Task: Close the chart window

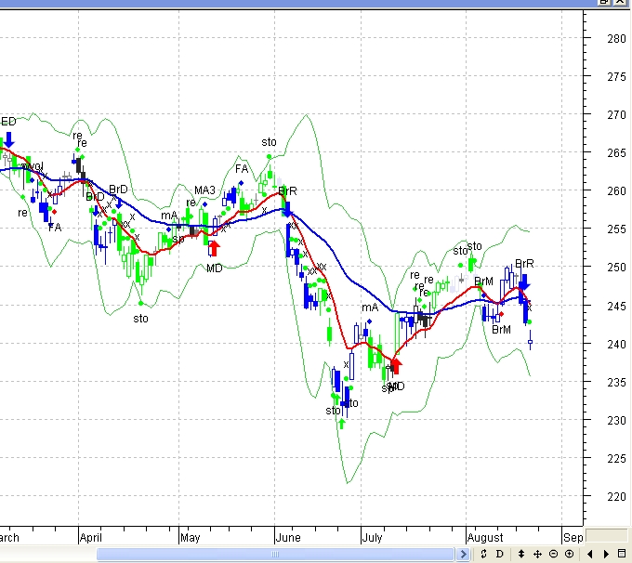Action: coord(622,3)
